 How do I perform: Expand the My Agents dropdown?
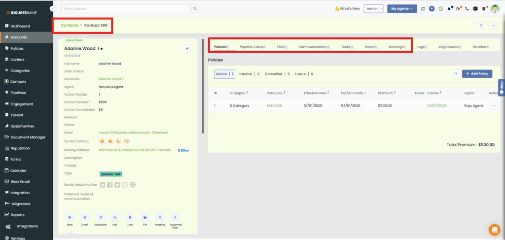[402, 9]
